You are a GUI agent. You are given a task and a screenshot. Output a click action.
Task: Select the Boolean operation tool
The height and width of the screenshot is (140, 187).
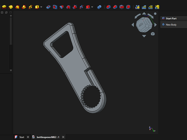pos(99,7)
